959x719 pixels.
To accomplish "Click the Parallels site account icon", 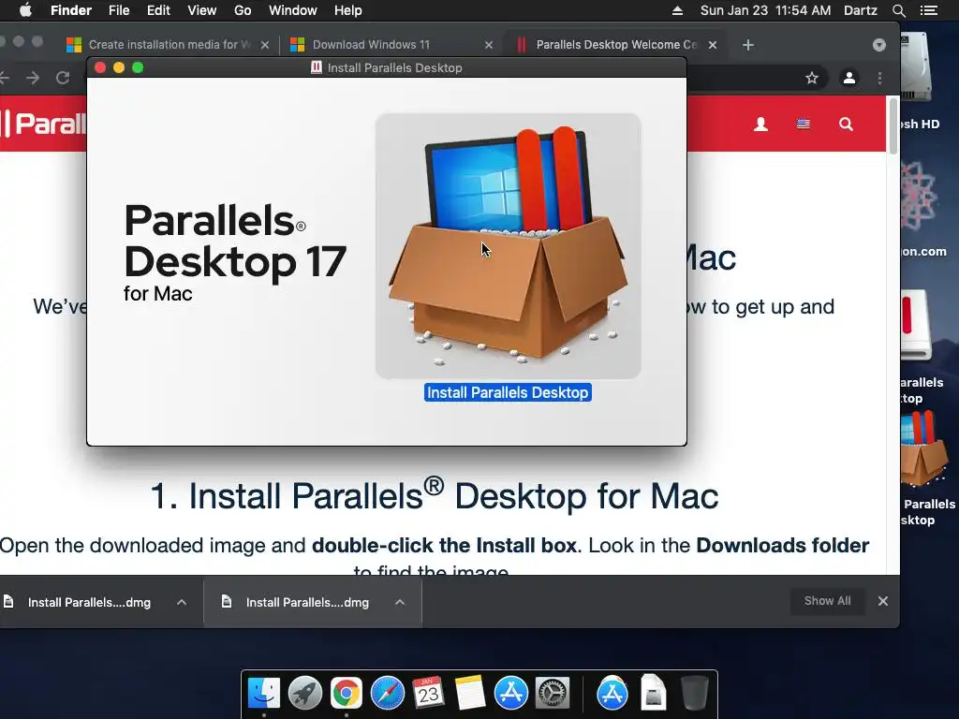I will [x=760, y=125].
